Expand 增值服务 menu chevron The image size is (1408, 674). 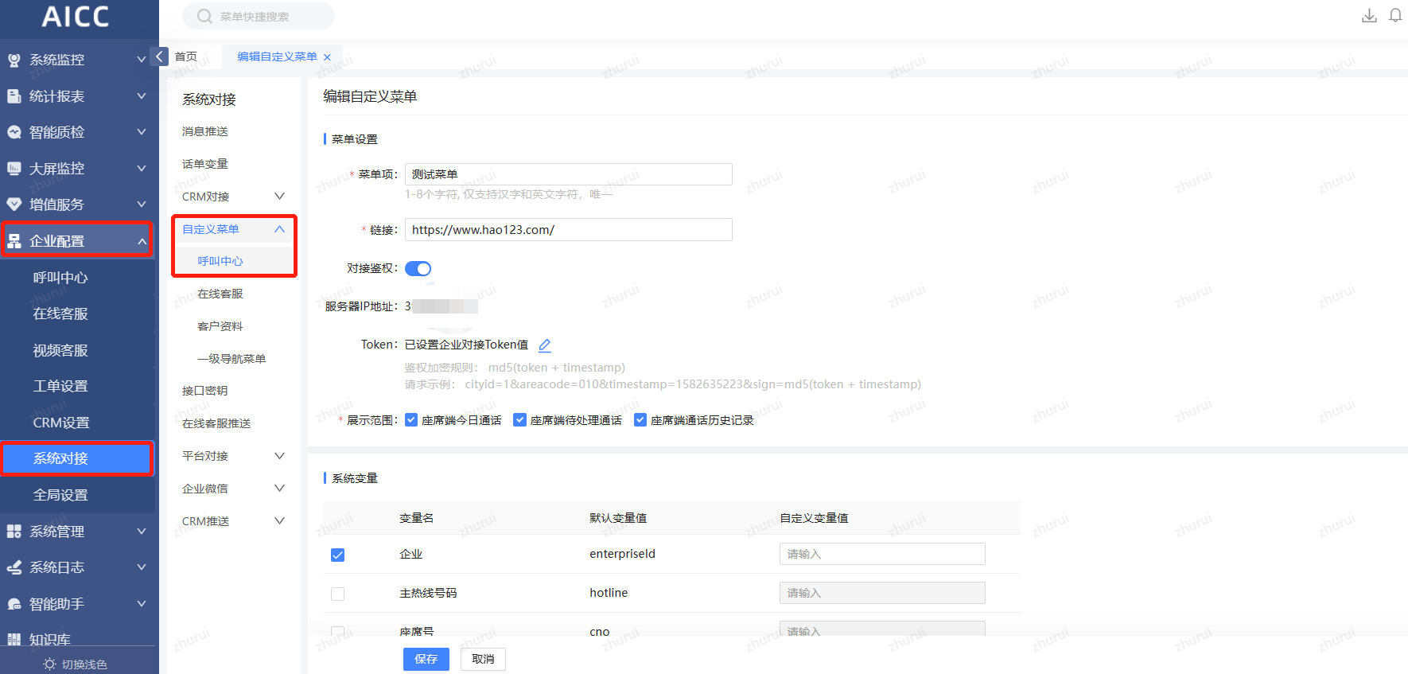(x=142, y=204)
